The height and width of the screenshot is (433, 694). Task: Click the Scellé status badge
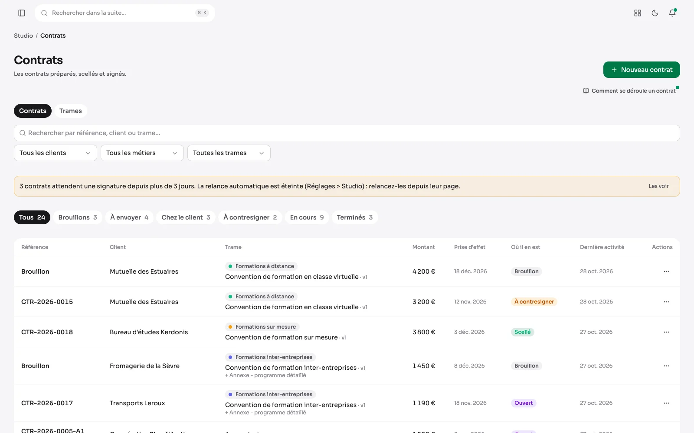(522, 332)
